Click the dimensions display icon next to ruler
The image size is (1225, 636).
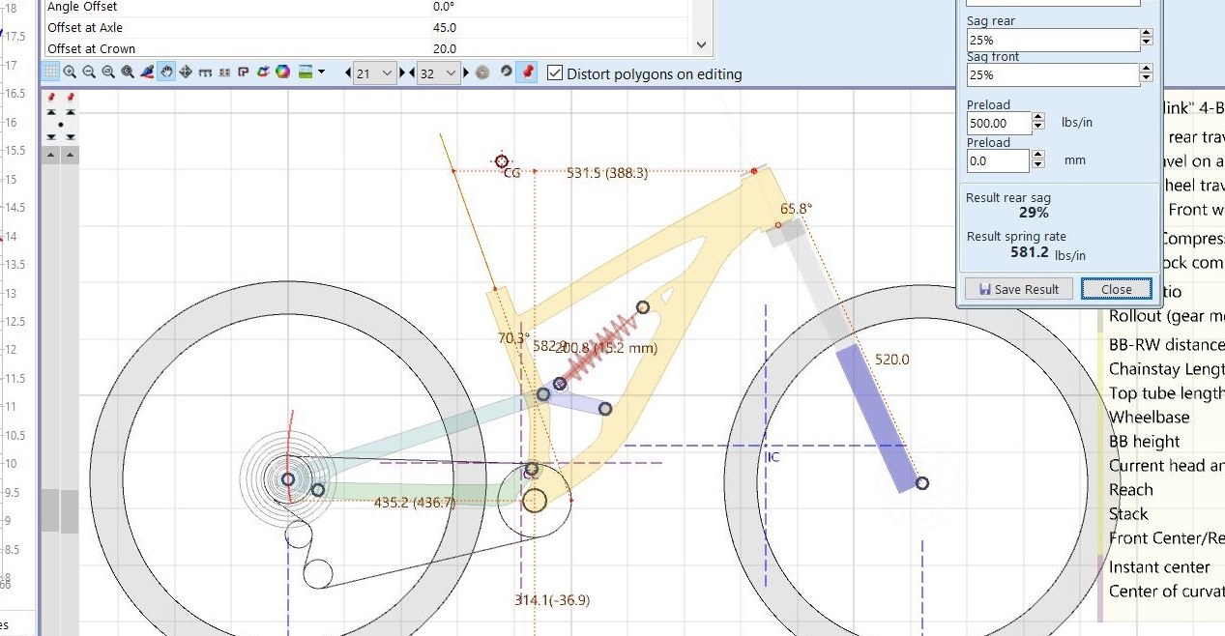pyautogui.click(x=224, y=72)
